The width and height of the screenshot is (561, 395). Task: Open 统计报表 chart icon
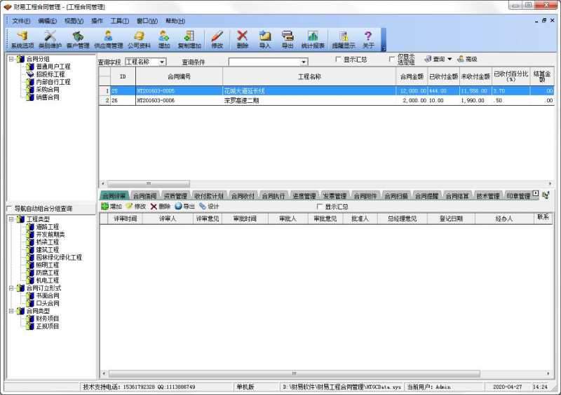pyautogui.click(x=312, y=39)
